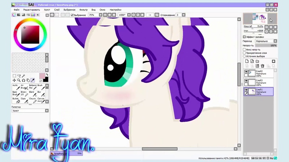289x162 pixels.
Task: Select the Rotate canvas tool
Action: tap(23, 80)
